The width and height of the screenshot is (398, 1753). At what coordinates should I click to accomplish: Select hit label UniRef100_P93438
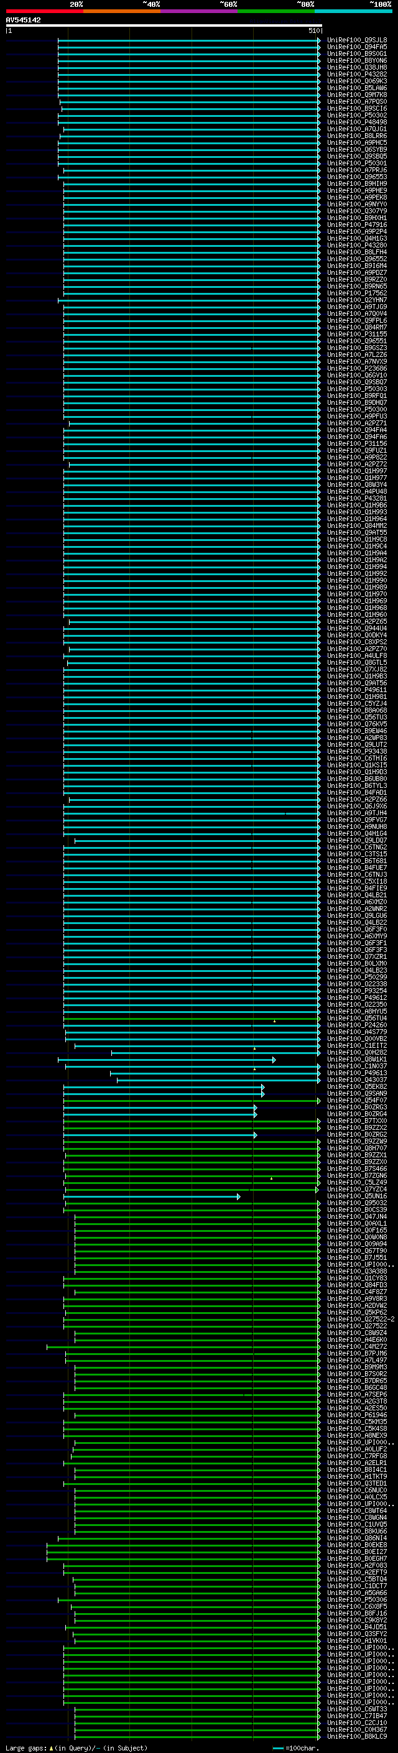[356, 751]
